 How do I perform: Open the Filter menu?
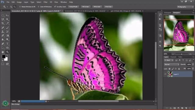[x=45, y=2]
